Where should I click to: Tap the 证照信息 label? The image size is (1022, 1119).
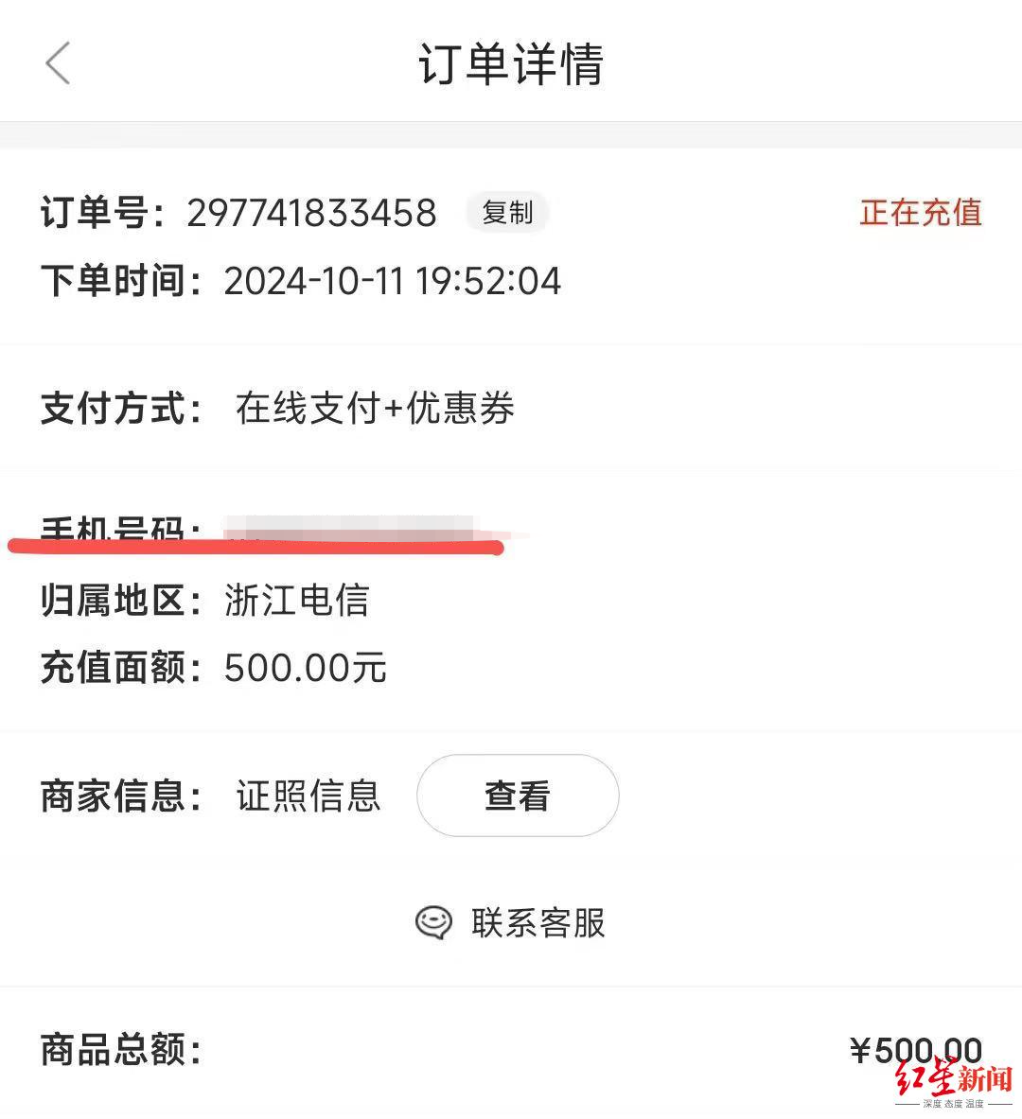click(x=308, y=796)
